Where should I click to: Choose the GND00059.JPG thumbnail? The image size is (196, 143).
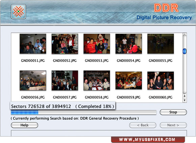click(129, 81)
